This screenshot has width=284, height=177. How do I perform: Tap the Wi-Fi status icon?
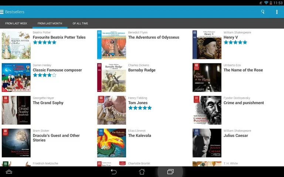(266, 3)
